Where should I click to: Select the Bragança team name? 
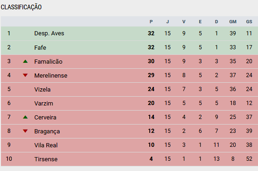click(x=47, y=132)
